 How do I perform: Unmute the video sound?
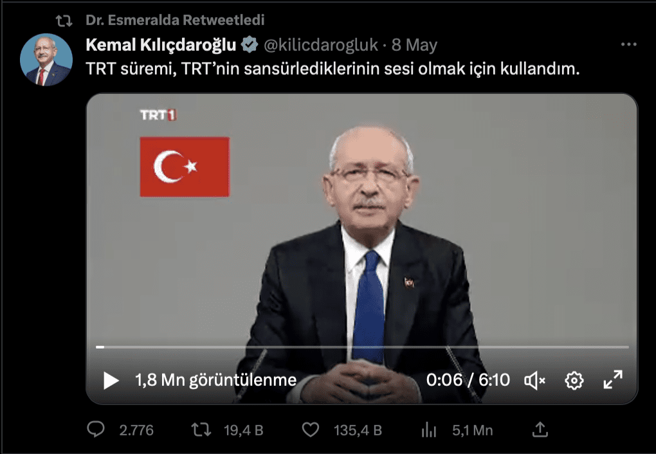tap(534, 381)
